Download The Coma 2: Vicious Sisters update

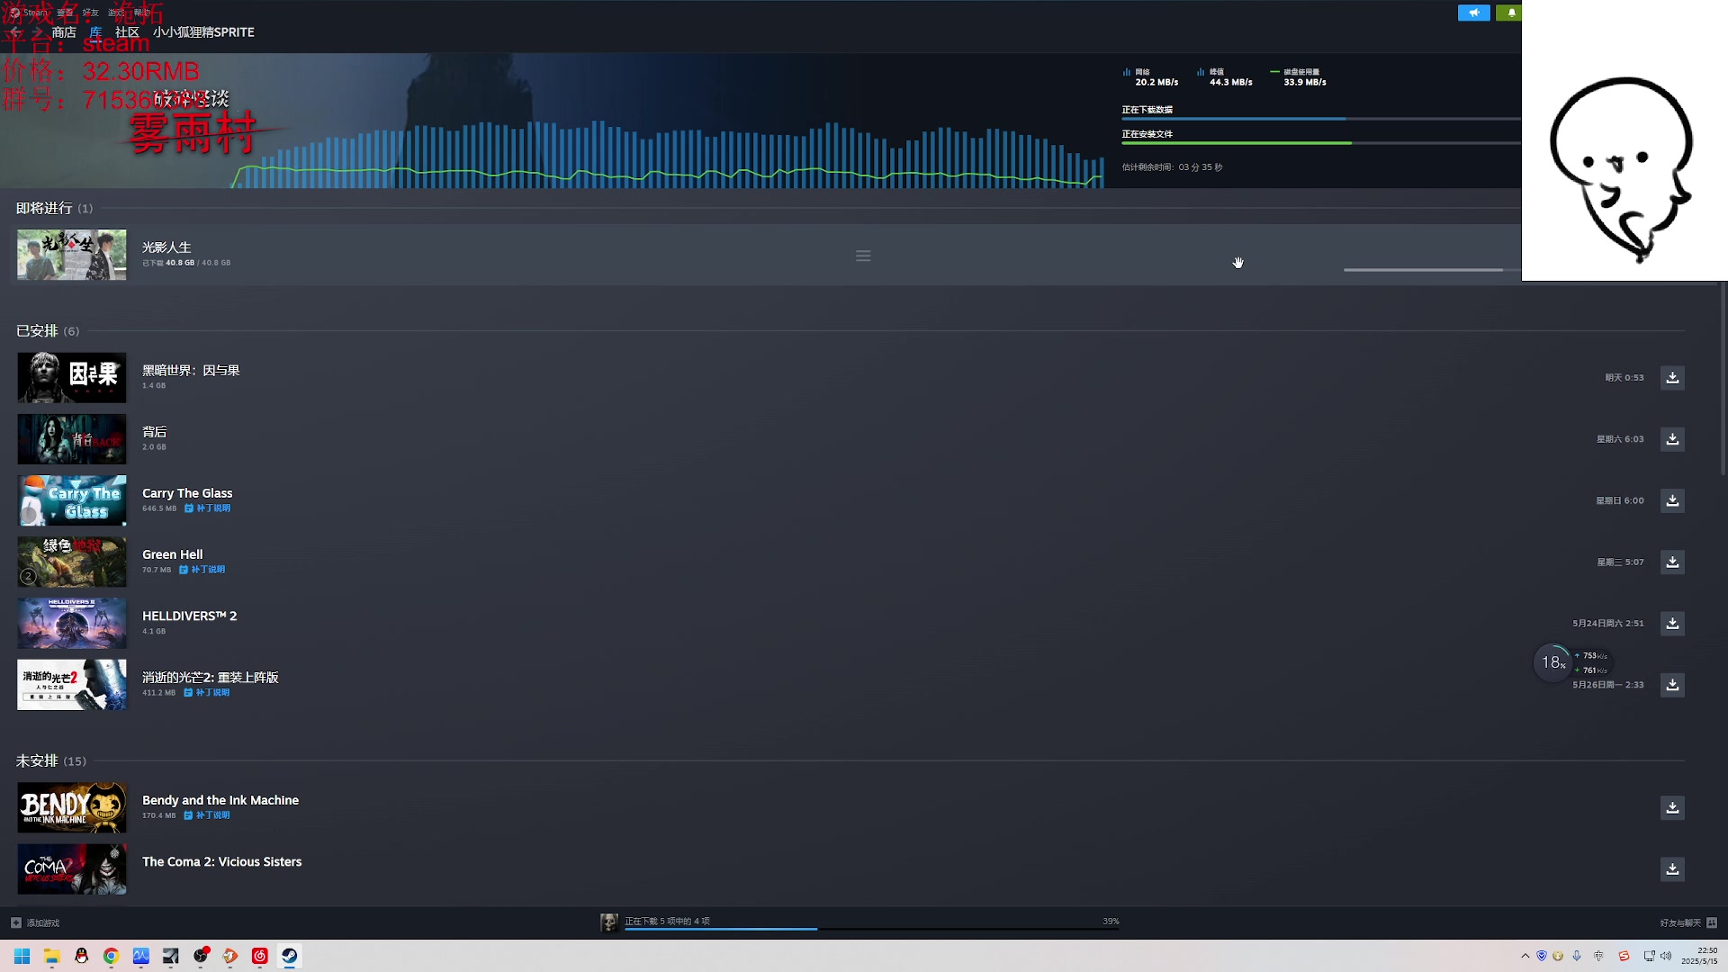[1672, 868]
